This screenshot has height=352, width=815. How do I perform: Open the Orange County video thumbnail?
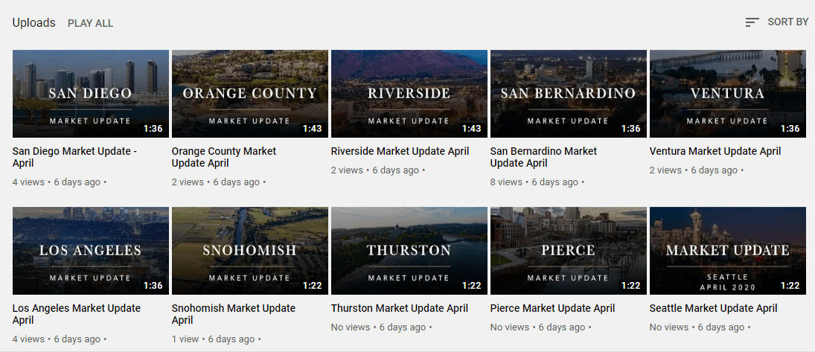250,94
